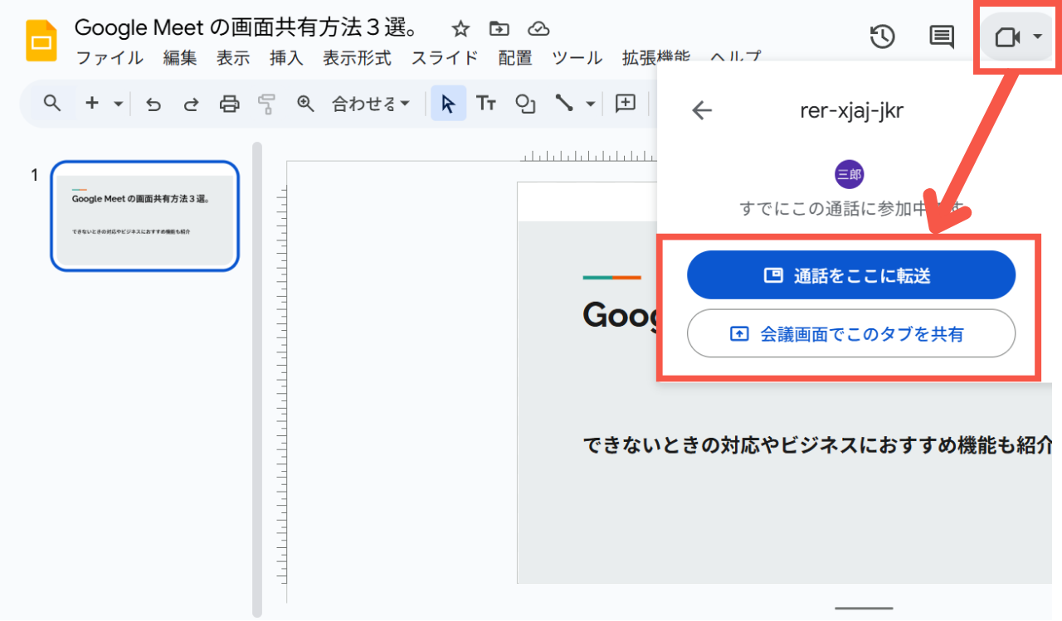Open the comments speech bubble icon
Image resolution: width=1062 pixels, height=621 pixels.
click(x=941, y=36)
